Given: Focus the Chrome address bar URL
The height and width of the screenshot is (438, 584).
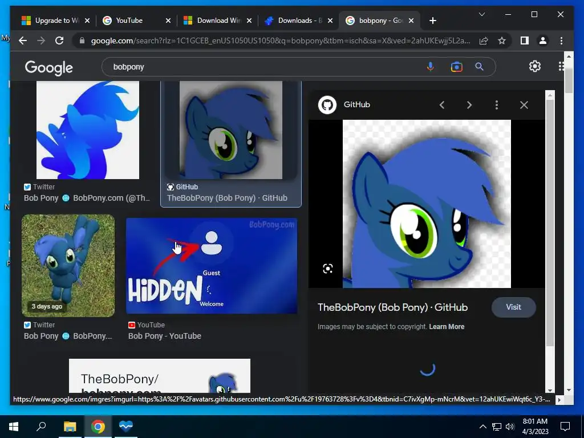Looking at the screenshot, I should [280, 40].
